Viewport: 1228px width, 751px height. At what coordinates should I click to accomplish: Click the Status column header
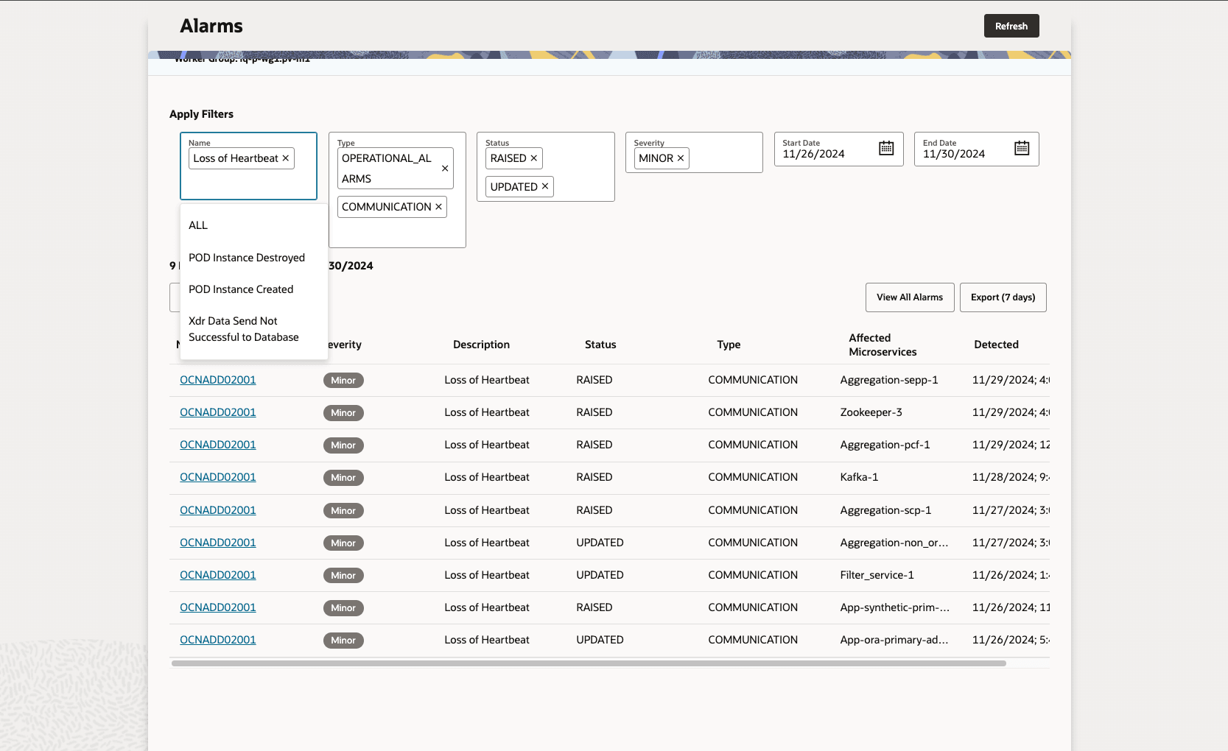tap(600, 345)
